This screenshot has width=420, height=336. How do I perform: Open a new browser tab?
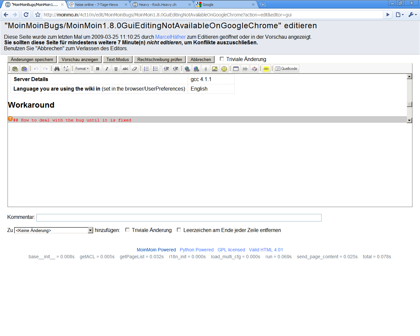[x=263, y=5]
